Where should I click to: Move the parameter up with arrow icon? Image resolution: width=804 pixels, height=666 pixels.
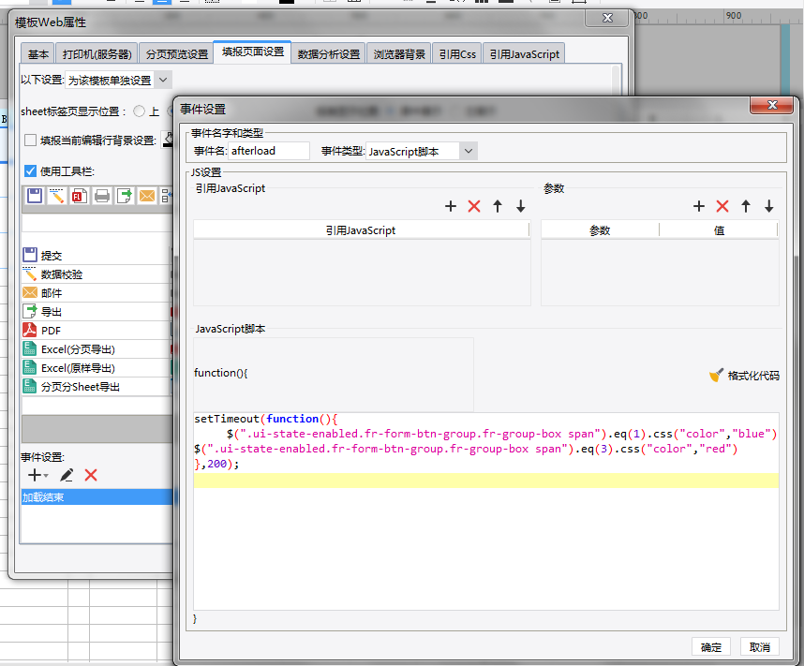(746, 206)
